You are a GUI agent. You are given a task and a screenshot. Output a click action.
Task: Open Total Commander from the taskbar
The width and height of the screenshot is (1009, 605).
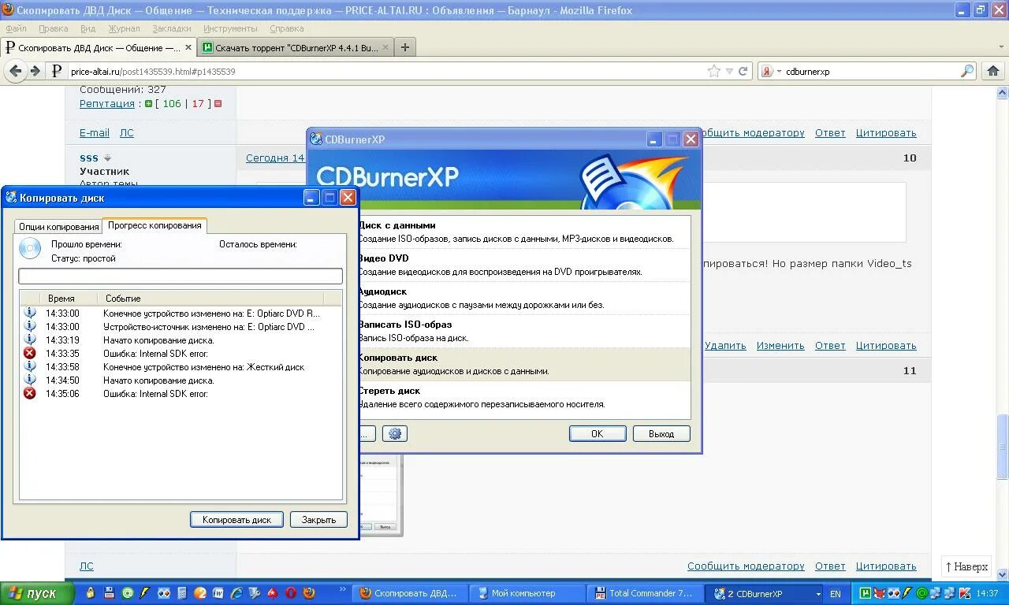pyautogui.click(x=644, y=593)
